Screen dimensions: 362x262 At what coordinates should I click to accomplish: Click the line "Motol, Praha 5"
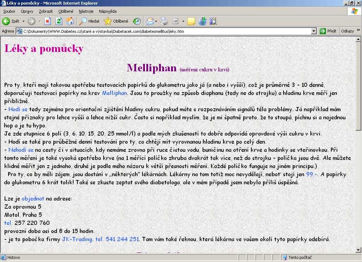(x=23, y=215)
